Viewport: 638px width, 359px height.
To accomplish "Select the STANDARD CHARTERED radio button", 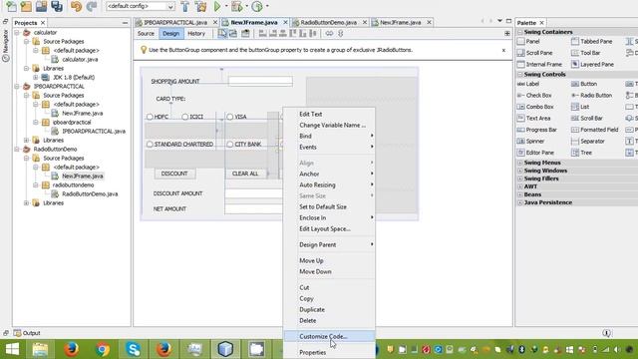I will [179, 144].
